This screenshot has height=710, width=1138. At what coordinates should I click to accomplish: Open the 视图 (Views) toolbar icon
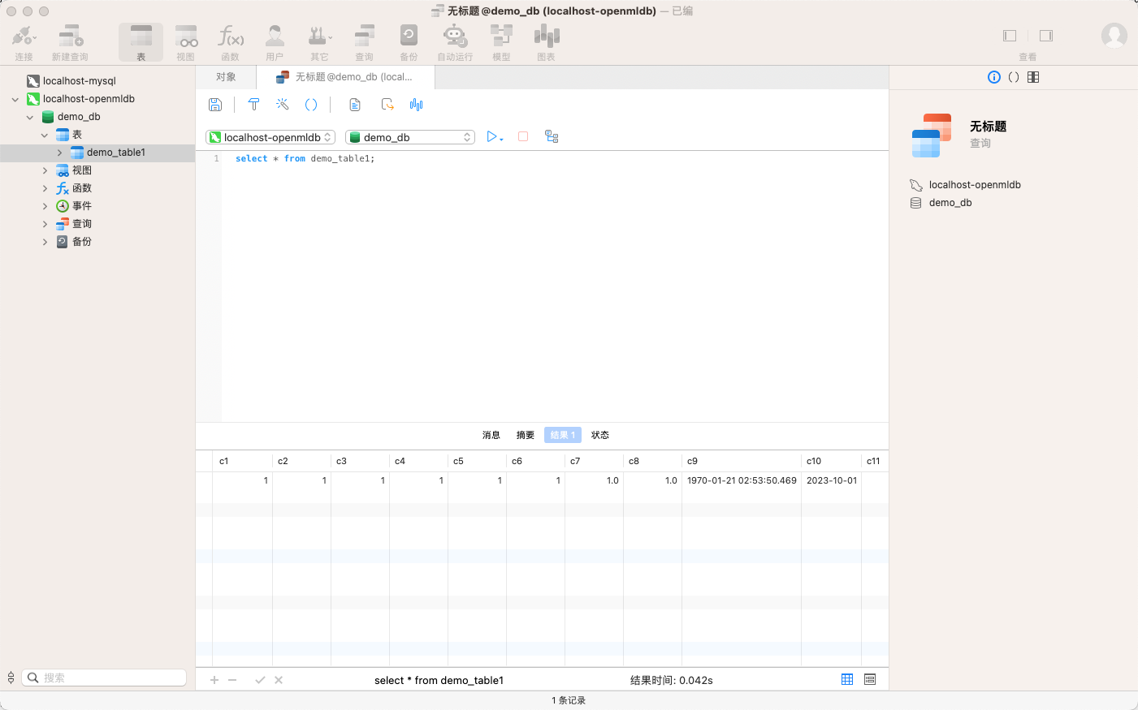point(186,42)
